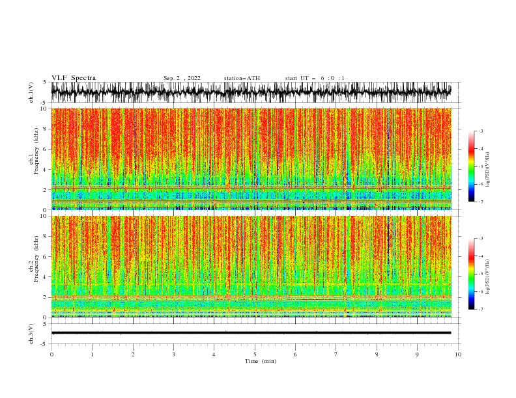The image size is (516, 398).
Task: Click the ch.2 PSD color bar
Action: [471, 274]
